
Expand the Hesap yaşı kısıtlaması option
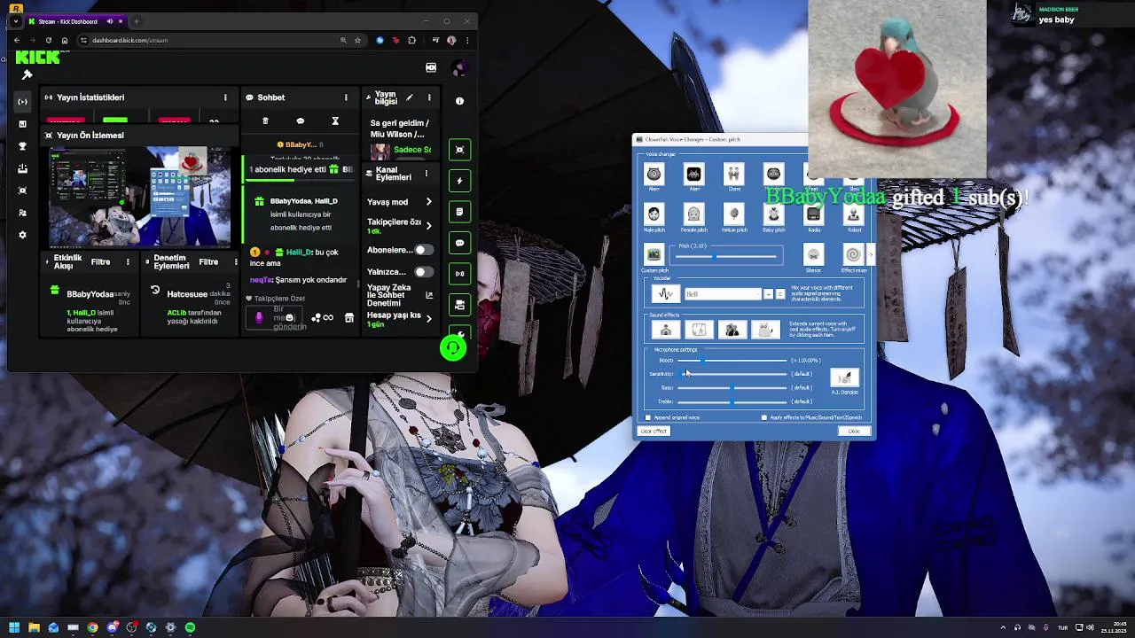pyautogui.click(x=429, y=319)
